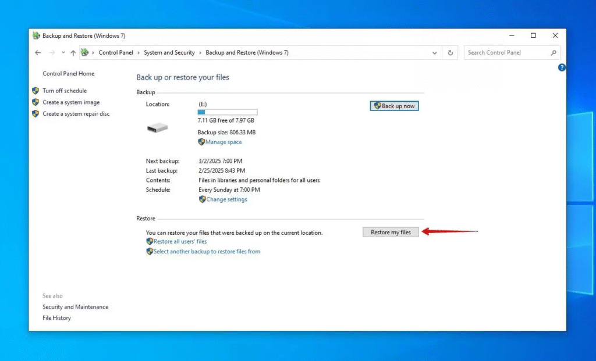The height and width of the screenshot is (361, 596).
Task: Expand chevron after Control Panel breadcrumb
Action: tap(139, 53)
